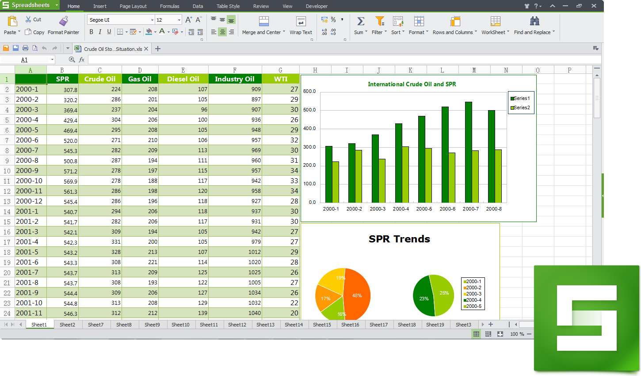Click the WorkSheet icon

[x=496, y=21]
